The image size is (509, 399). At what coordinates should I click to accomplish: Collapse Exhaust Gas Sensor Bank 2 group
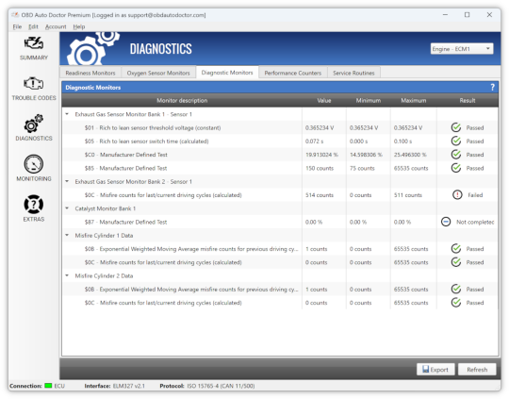67,181
